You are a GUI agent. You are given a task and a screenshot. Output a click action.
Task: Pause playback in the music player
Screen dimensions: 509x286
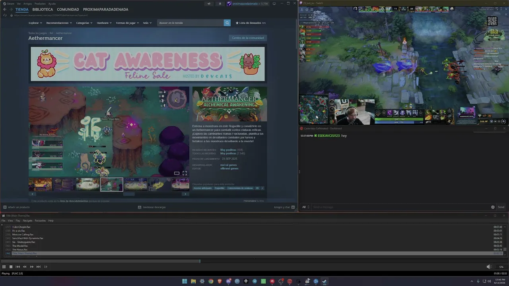pos(4,267)
